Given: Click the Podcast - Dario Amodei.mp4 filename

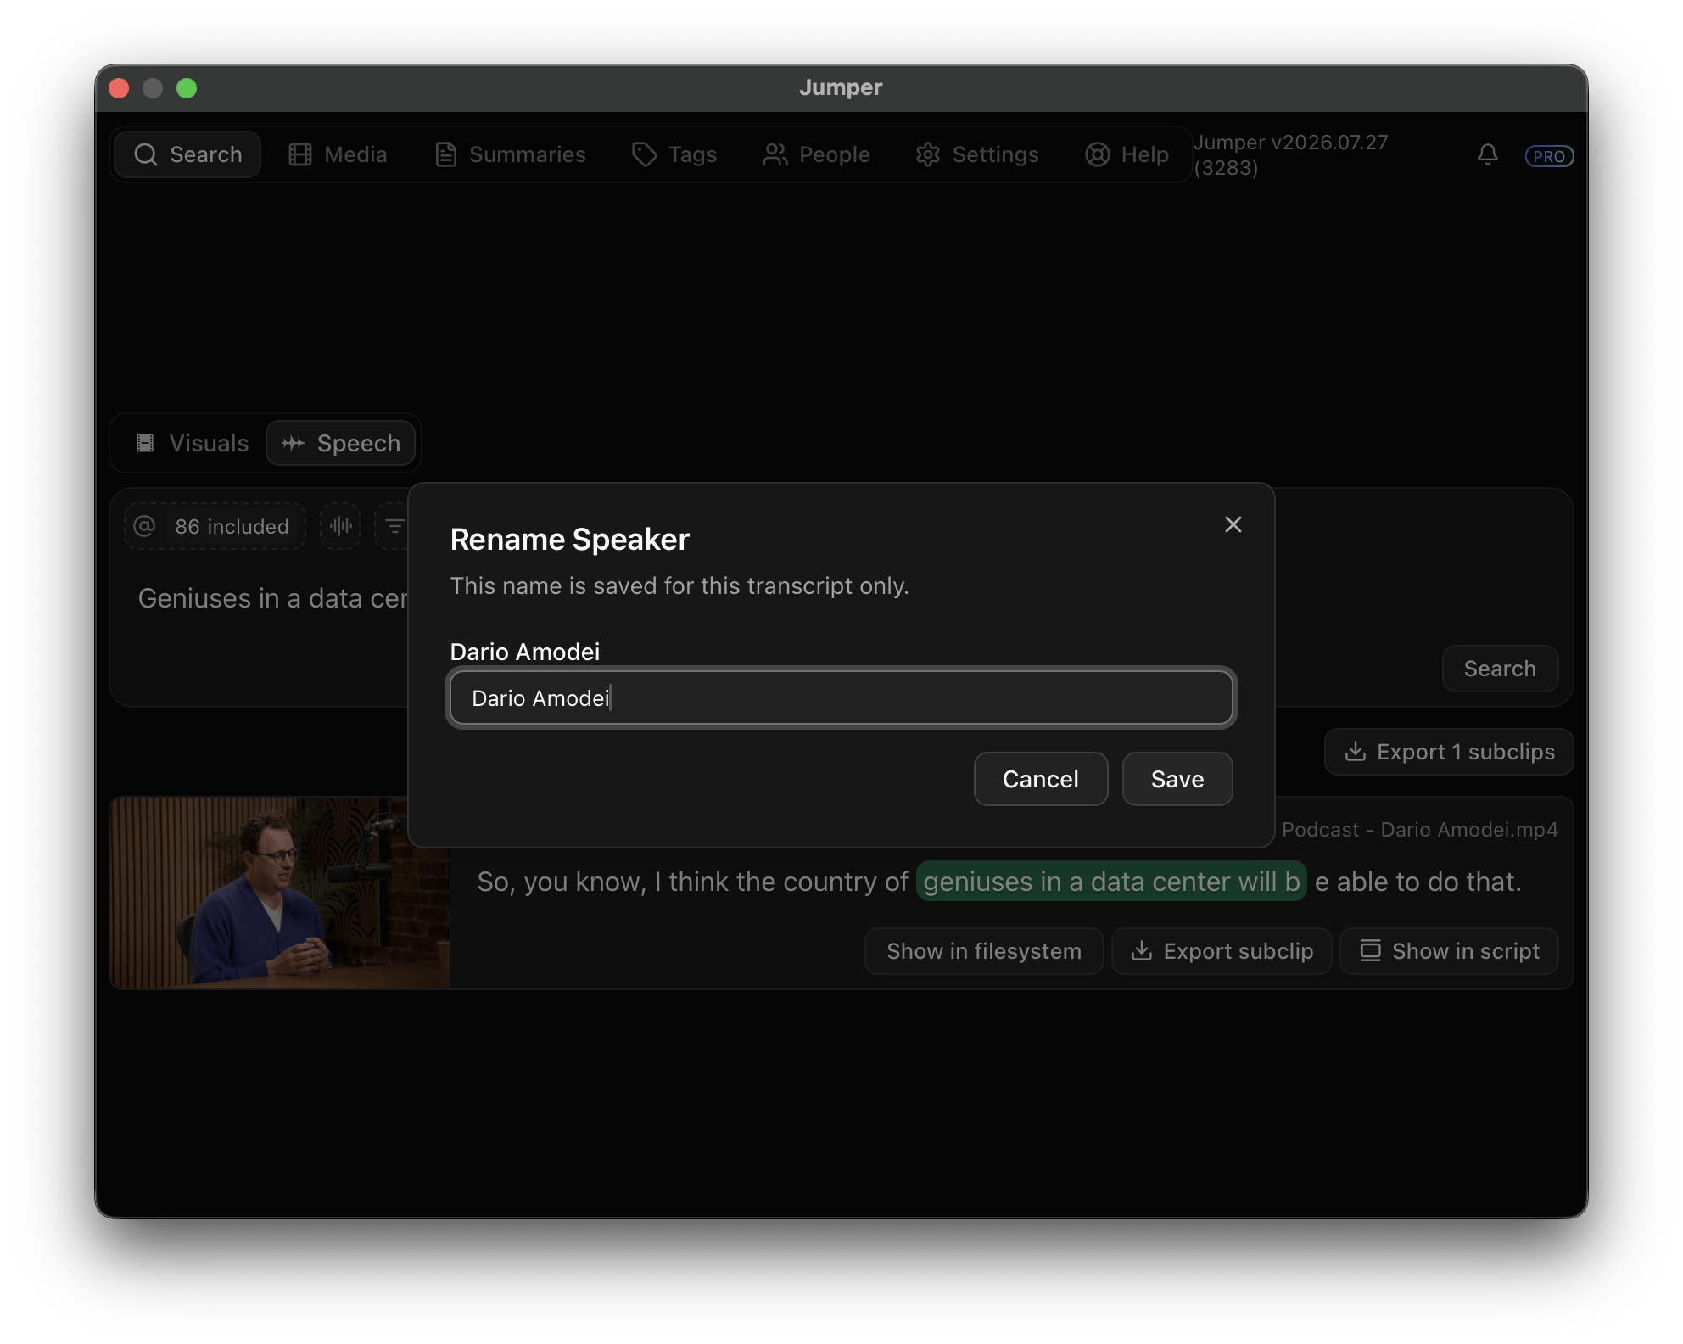Looking at the screenshot, I should click(1419, 829).
